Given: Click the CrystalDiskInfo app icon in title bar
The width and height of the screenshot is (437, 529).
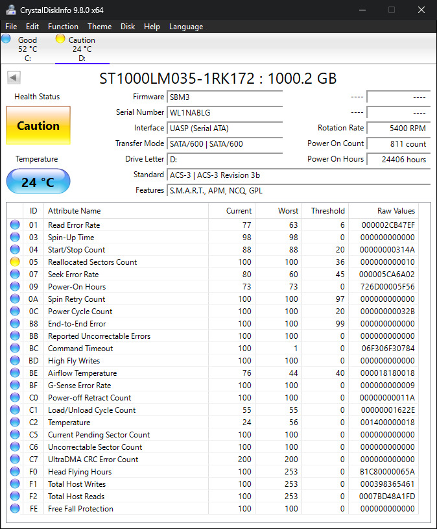Looking at the screenshot, I should point(11,10).
